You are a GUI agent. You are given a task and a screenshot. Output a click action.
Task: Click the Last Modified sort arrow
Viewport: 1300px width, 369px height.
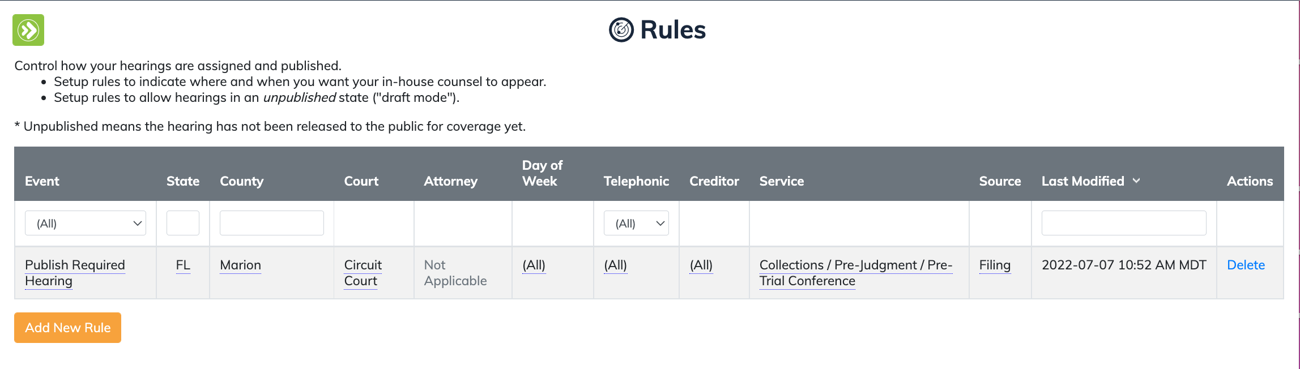point(1136,181)
